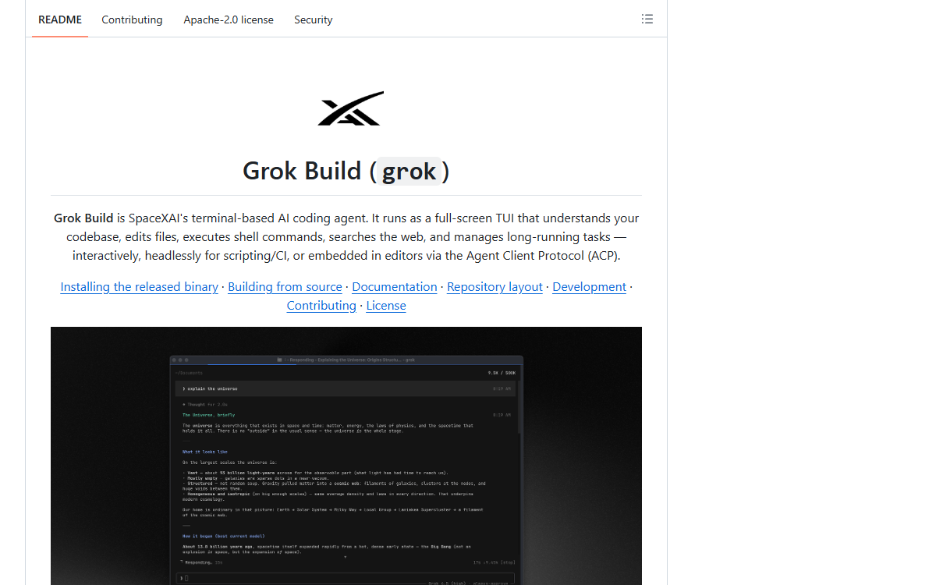Open the README outline list icon
936x585 pixels.
point(647,19)
